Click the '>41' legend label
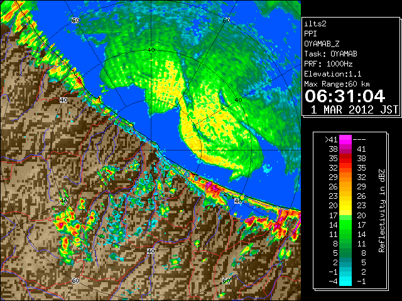The image size is (402, 301). click(331, 140)
